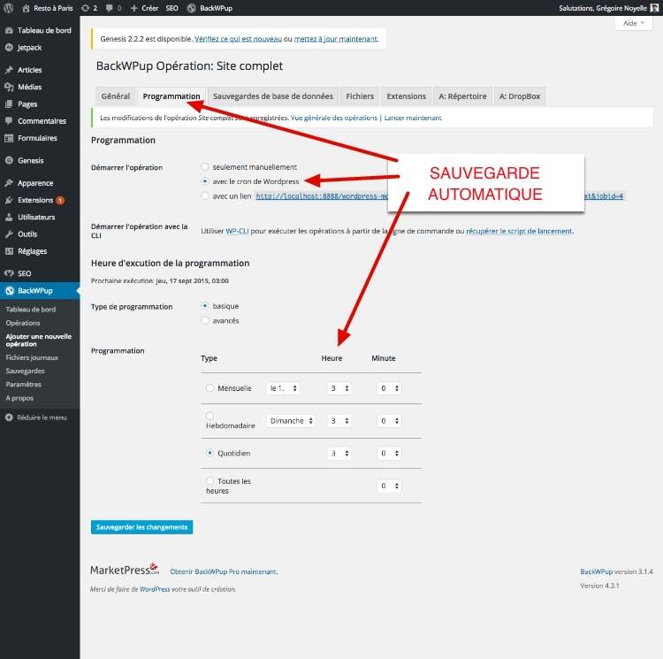663x659 pixels.
Task: Switch to the Général tab
Action: 116,96
